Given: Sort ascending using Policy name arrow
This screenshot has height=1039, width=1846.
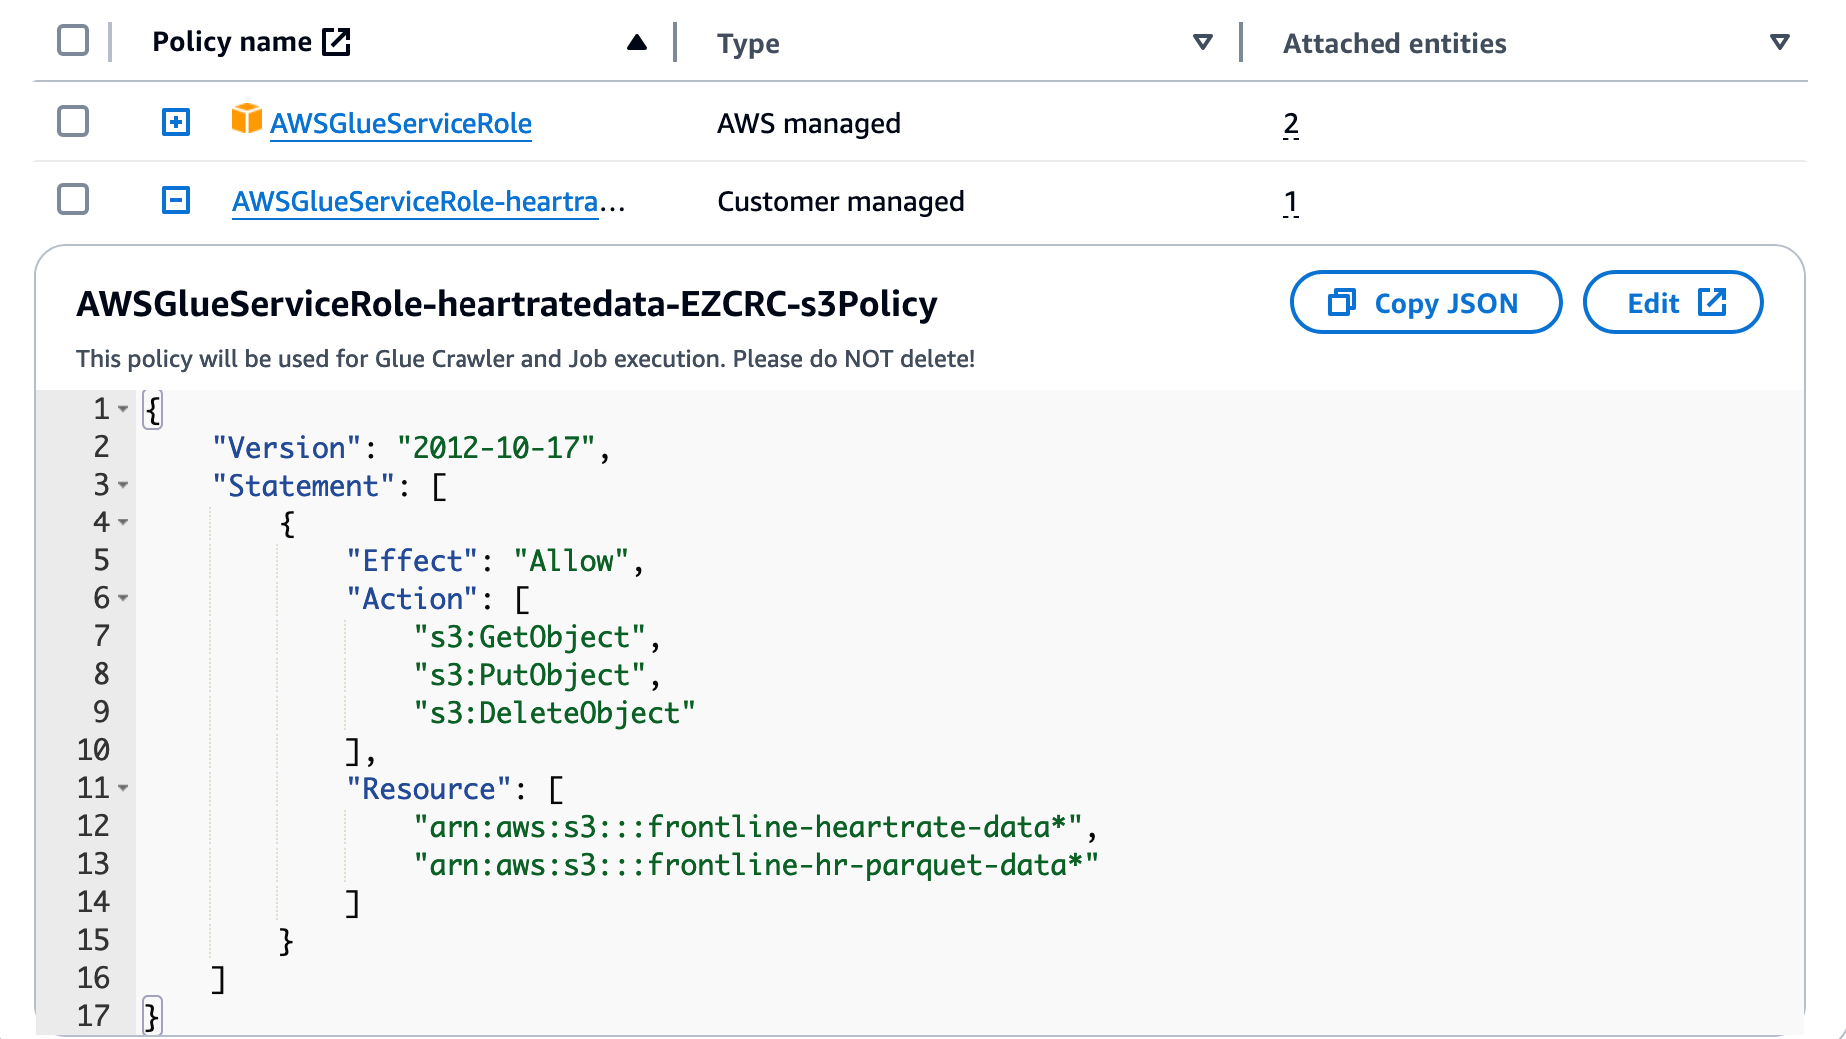Looking at the screenshot, I should click(x=637, y=42).
